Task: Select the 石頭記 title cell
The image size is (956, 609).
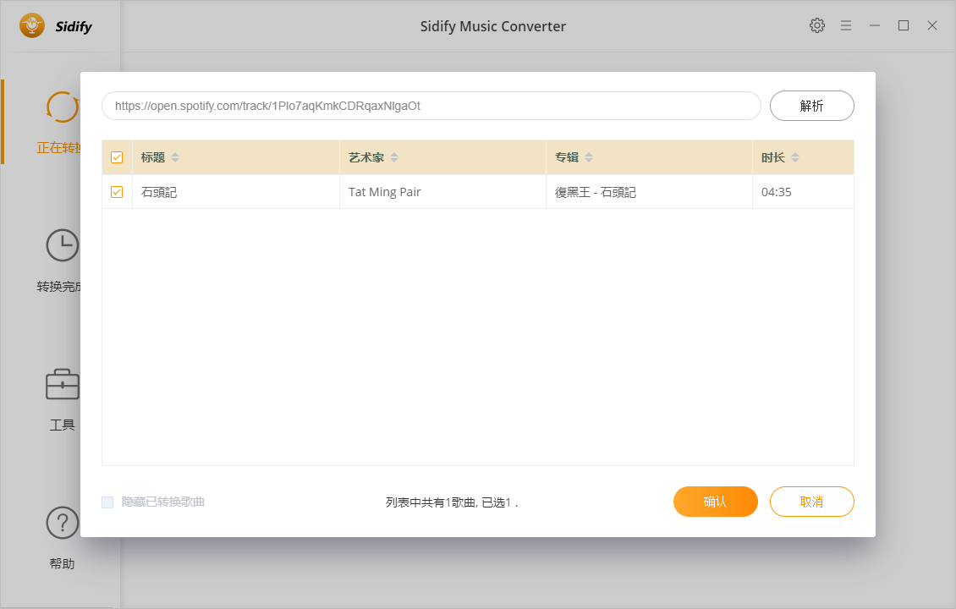Action: (x=235, y=192)
